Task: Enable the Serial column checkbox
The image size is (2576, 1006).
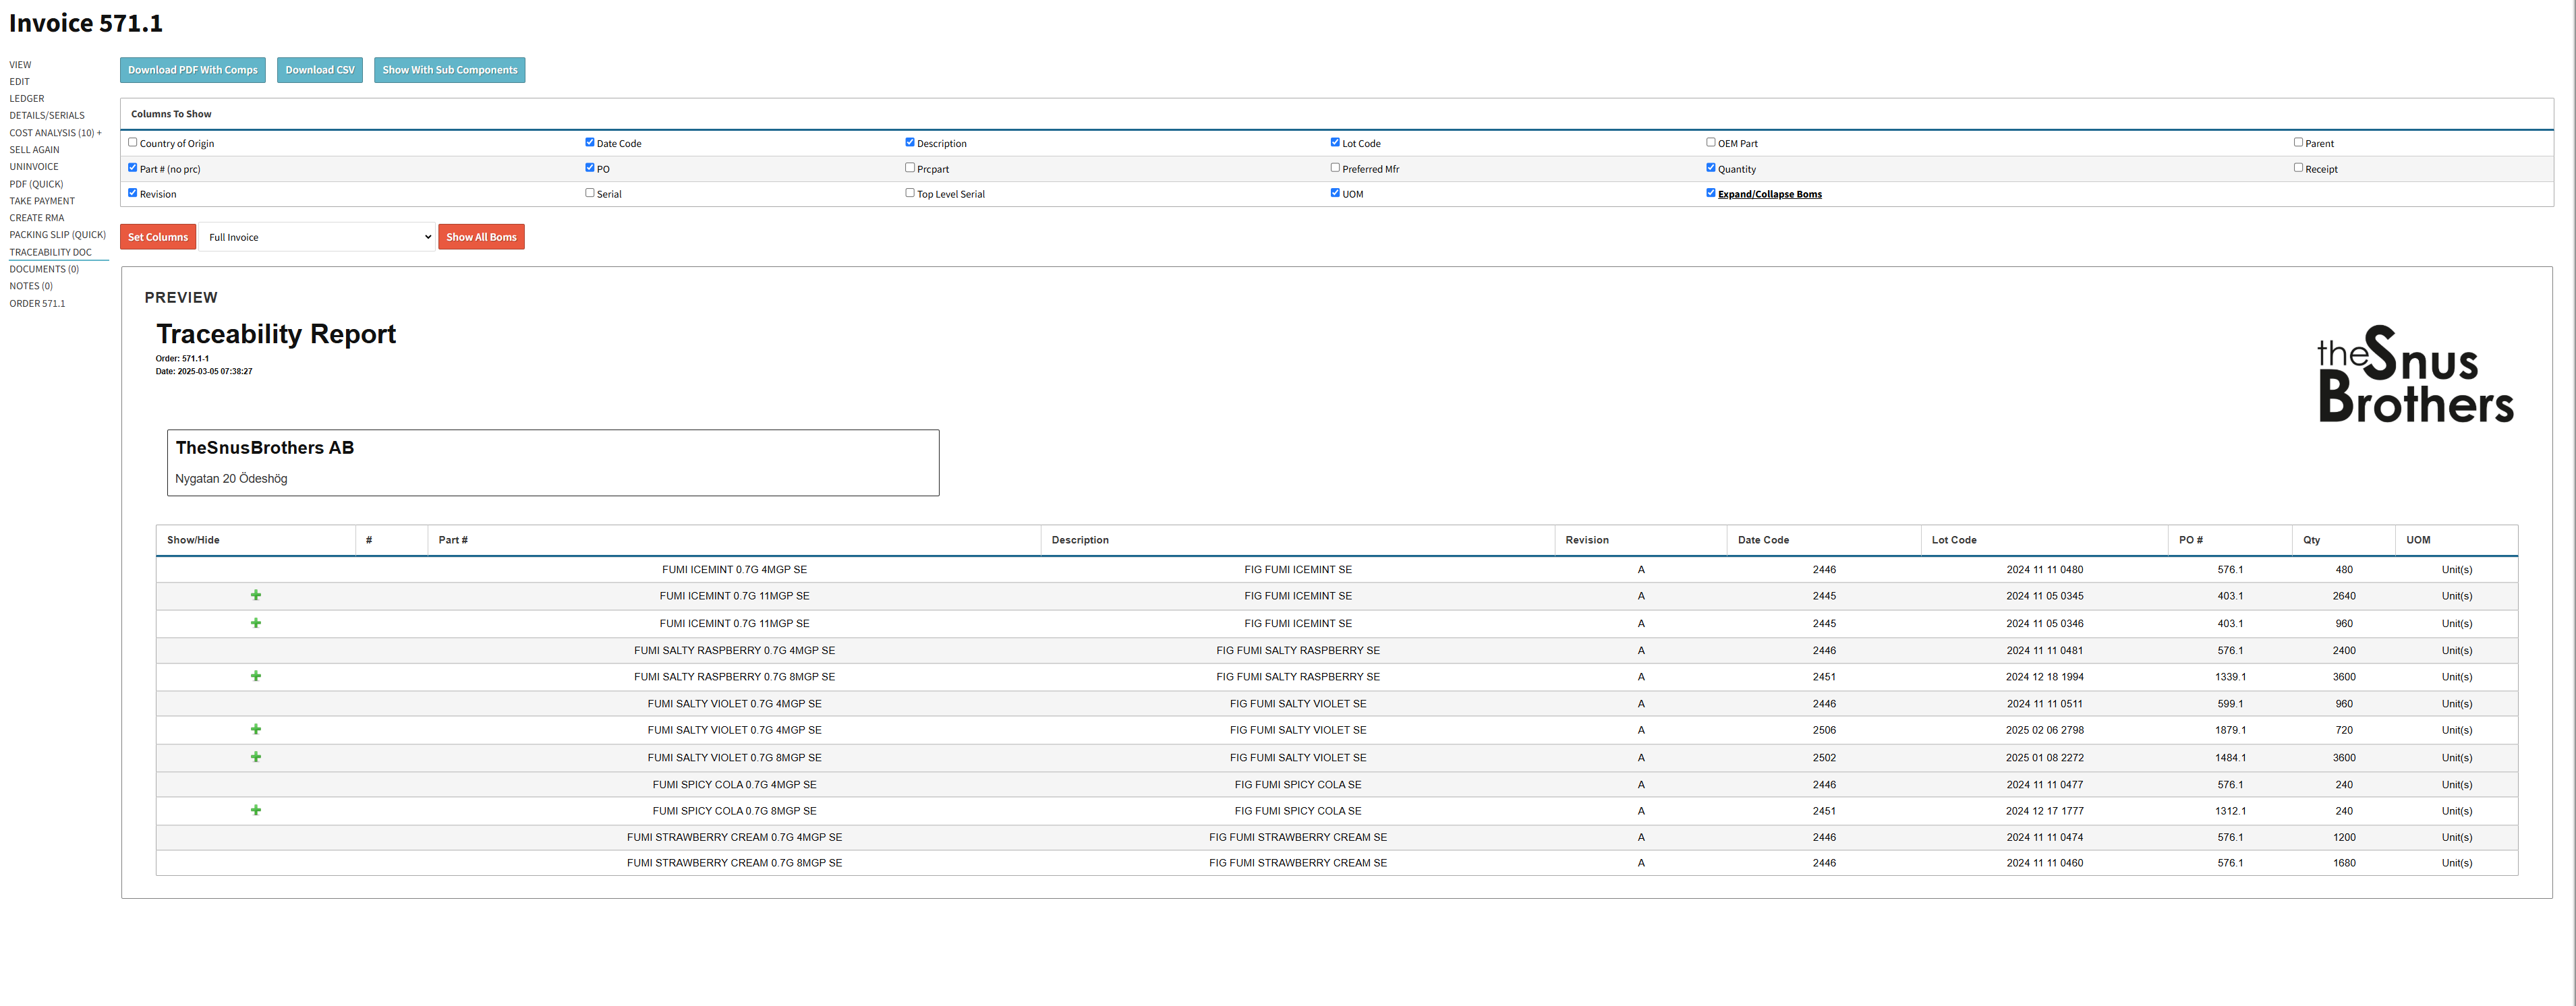Action: pyautogui.click(x=589, y=192)
